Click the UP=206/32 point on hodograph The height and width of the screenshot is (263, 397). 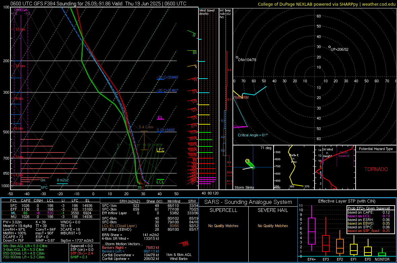(329, 47)
